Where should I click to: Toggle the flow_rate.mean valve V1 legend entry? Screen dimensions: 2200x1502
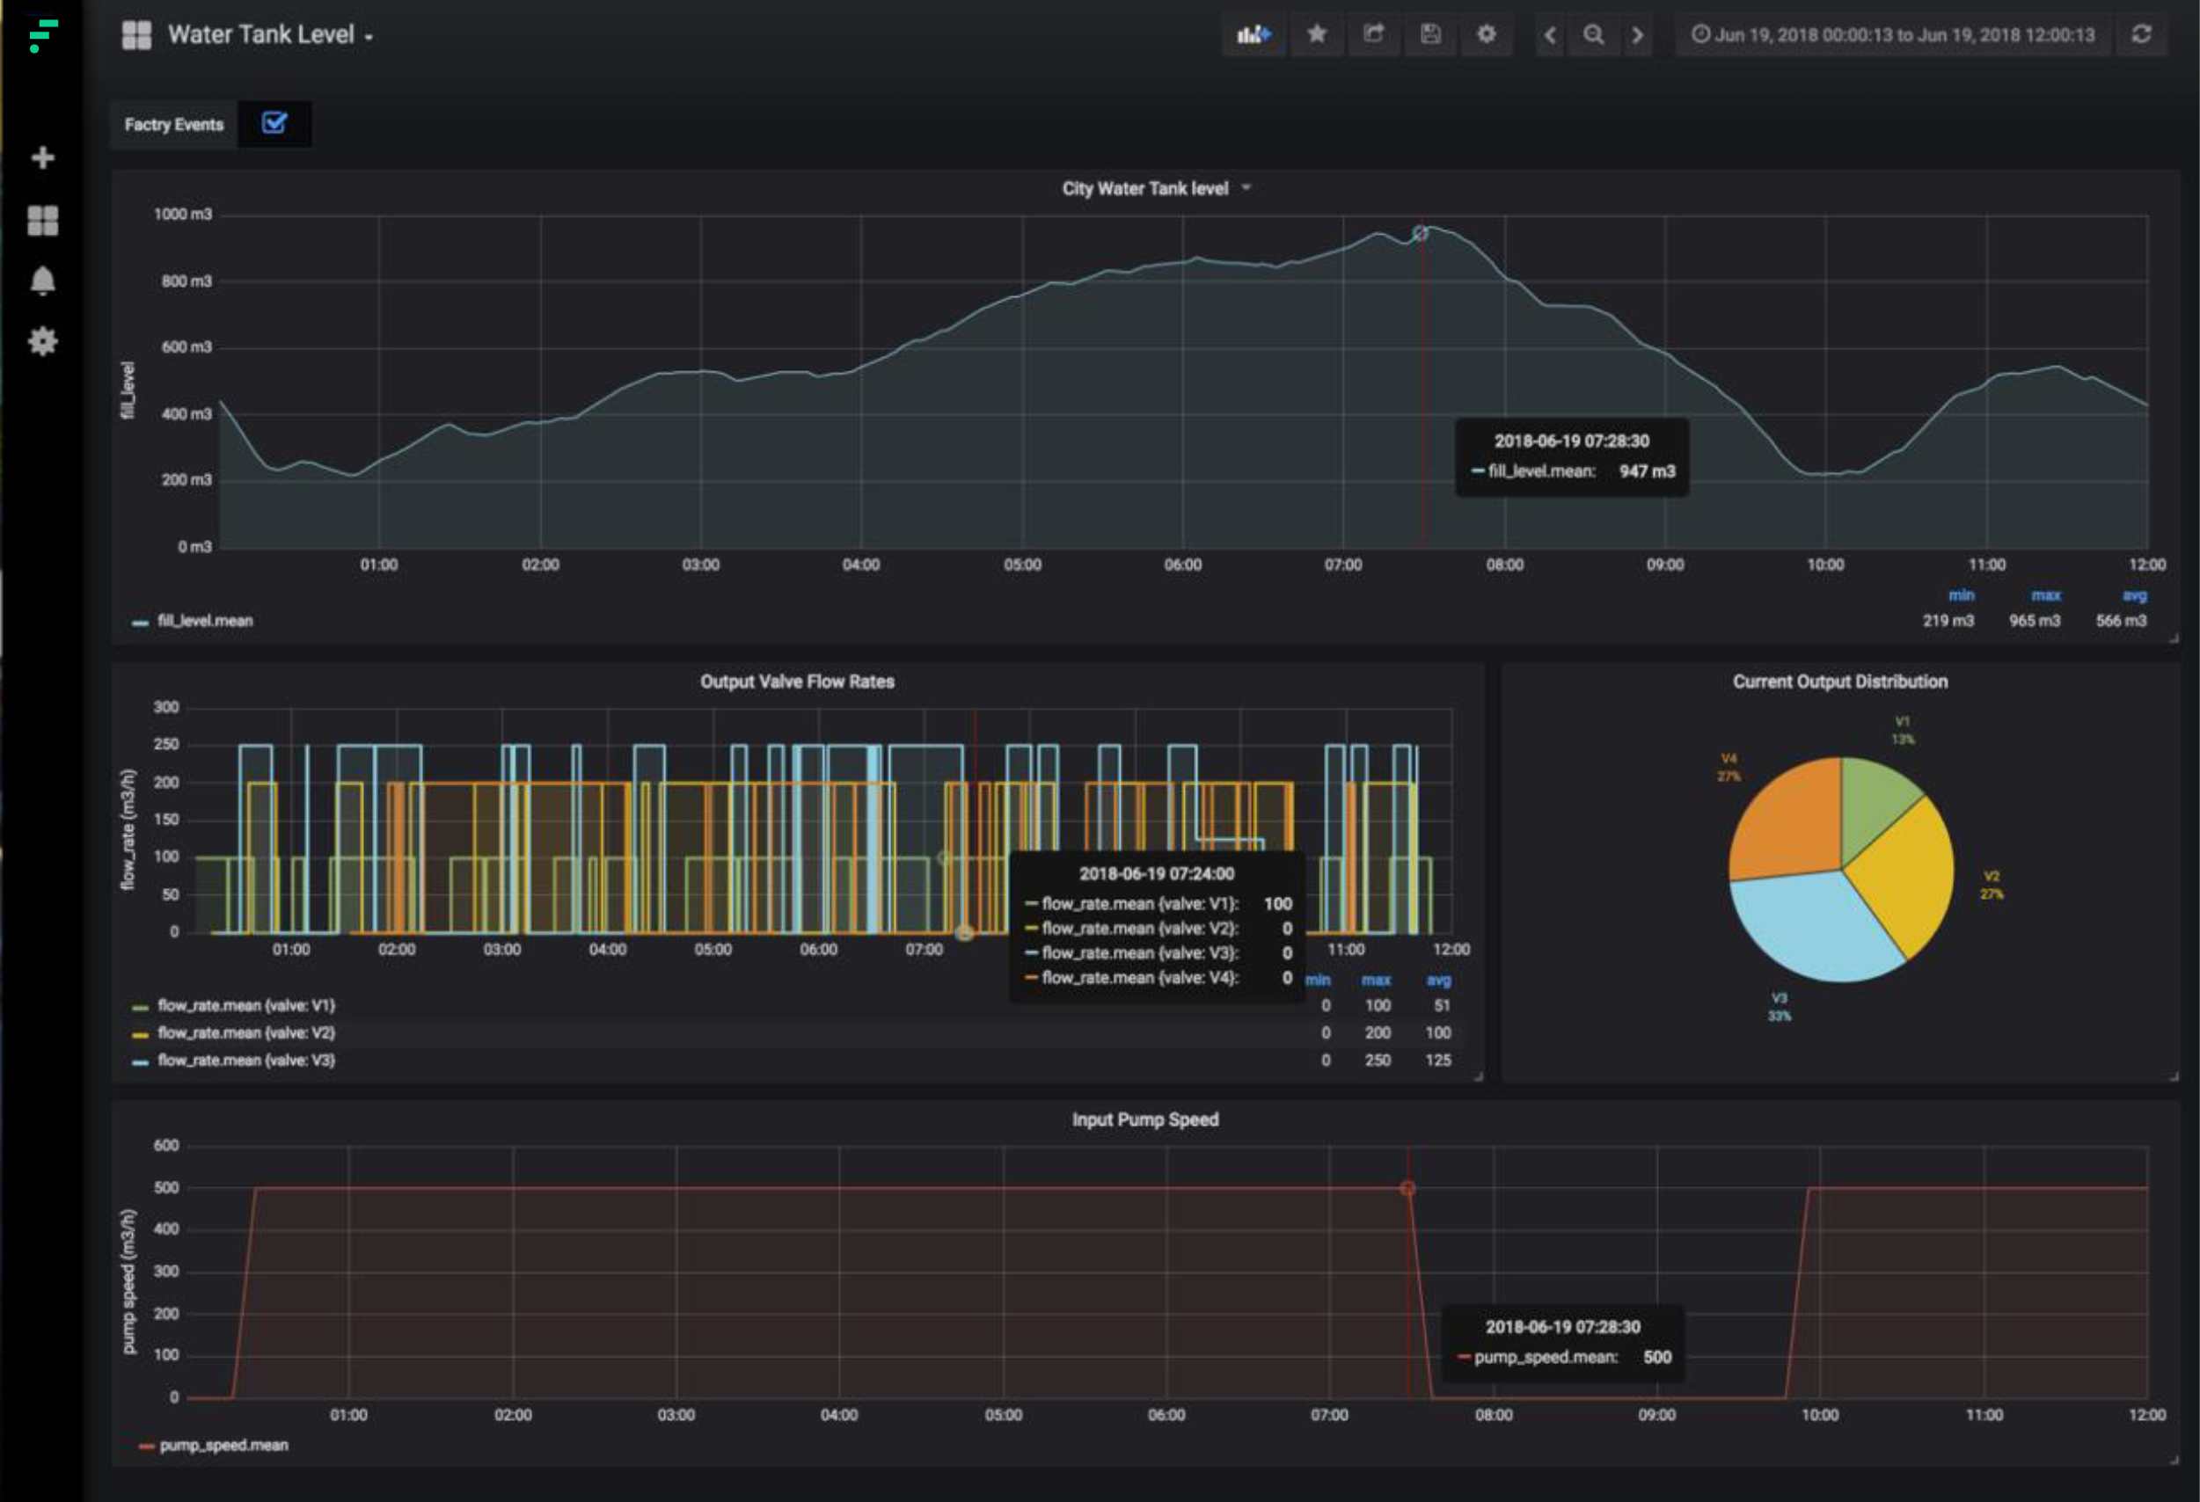pos(246,1005)
